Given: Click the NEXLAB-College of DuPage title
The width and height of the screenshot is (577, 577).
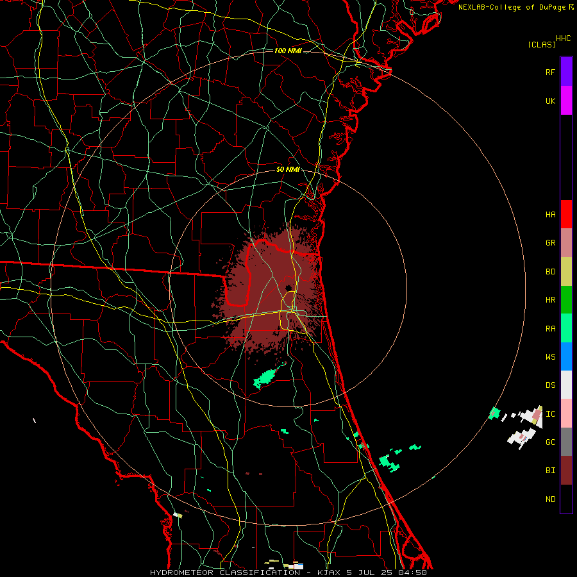Looking at the screenshot, I should [516, 7].
